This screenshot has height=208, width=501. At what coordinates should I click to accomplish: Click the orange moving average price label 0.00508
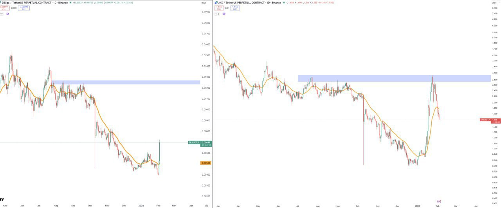[205, 163]
